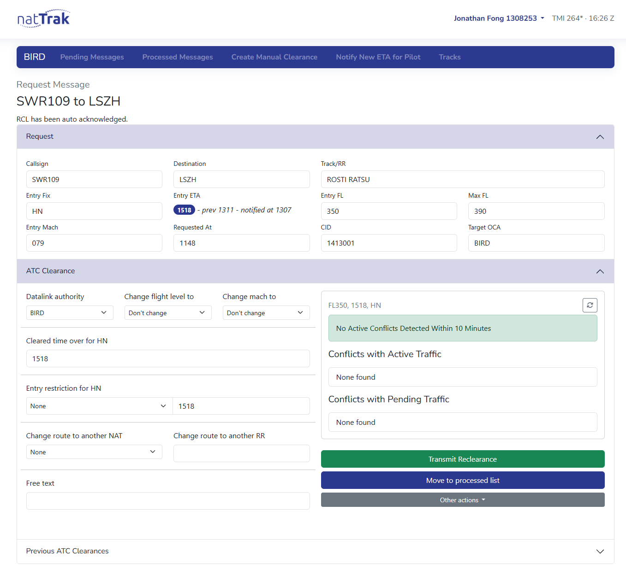This screenshot has width=626, height=570.
Task: Collapse the Request section chevron
Action: tap(600, 137)
